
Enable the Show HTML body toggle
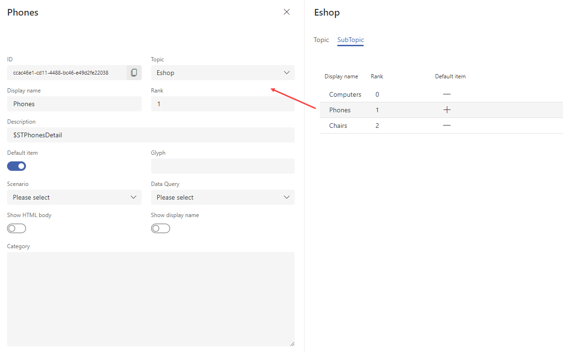click(x=17, y=228)
